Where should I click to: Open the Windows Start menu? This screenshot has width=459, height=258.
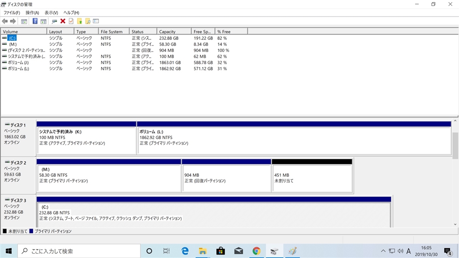[x=9, y=251]
